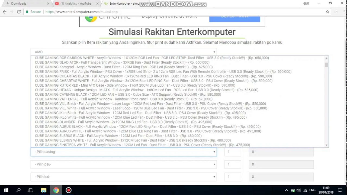Screen dimensions: 347x195
Task: Open the Pilih lcd dropdown
Action: point(124,177)
